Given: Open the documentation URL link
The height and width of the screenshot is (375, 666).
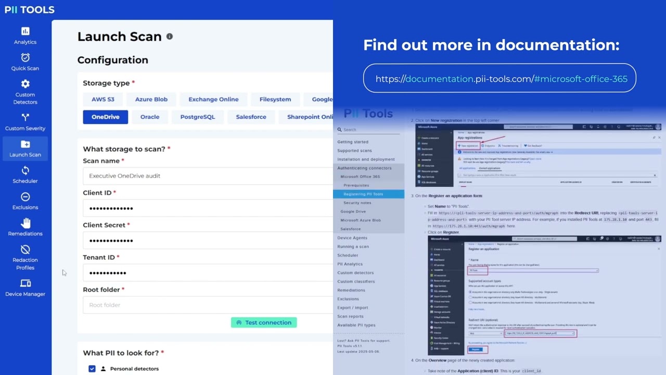Looking at the screenshot, I should [501, 79].
